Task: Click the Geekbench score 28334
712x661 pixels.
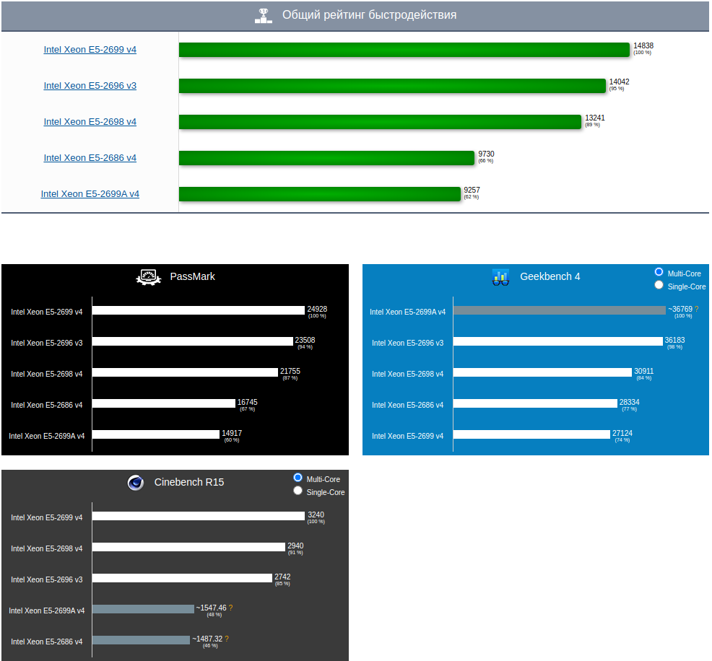Action: coord(630,403)
